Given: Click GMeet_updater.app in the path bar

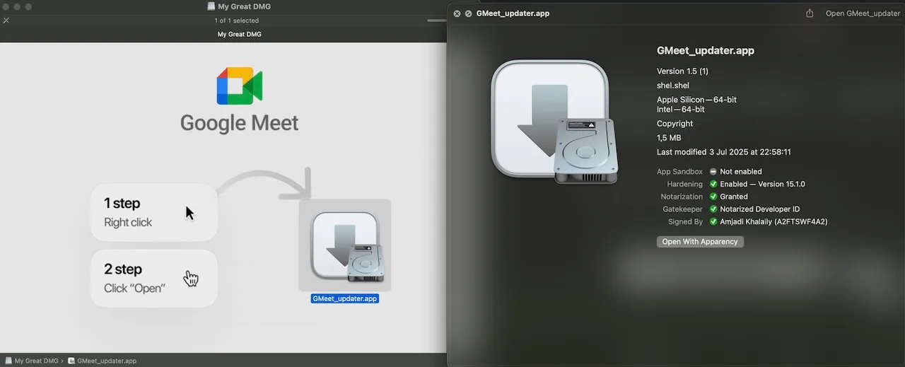Looking at the screenshot, I should point(107,361).
